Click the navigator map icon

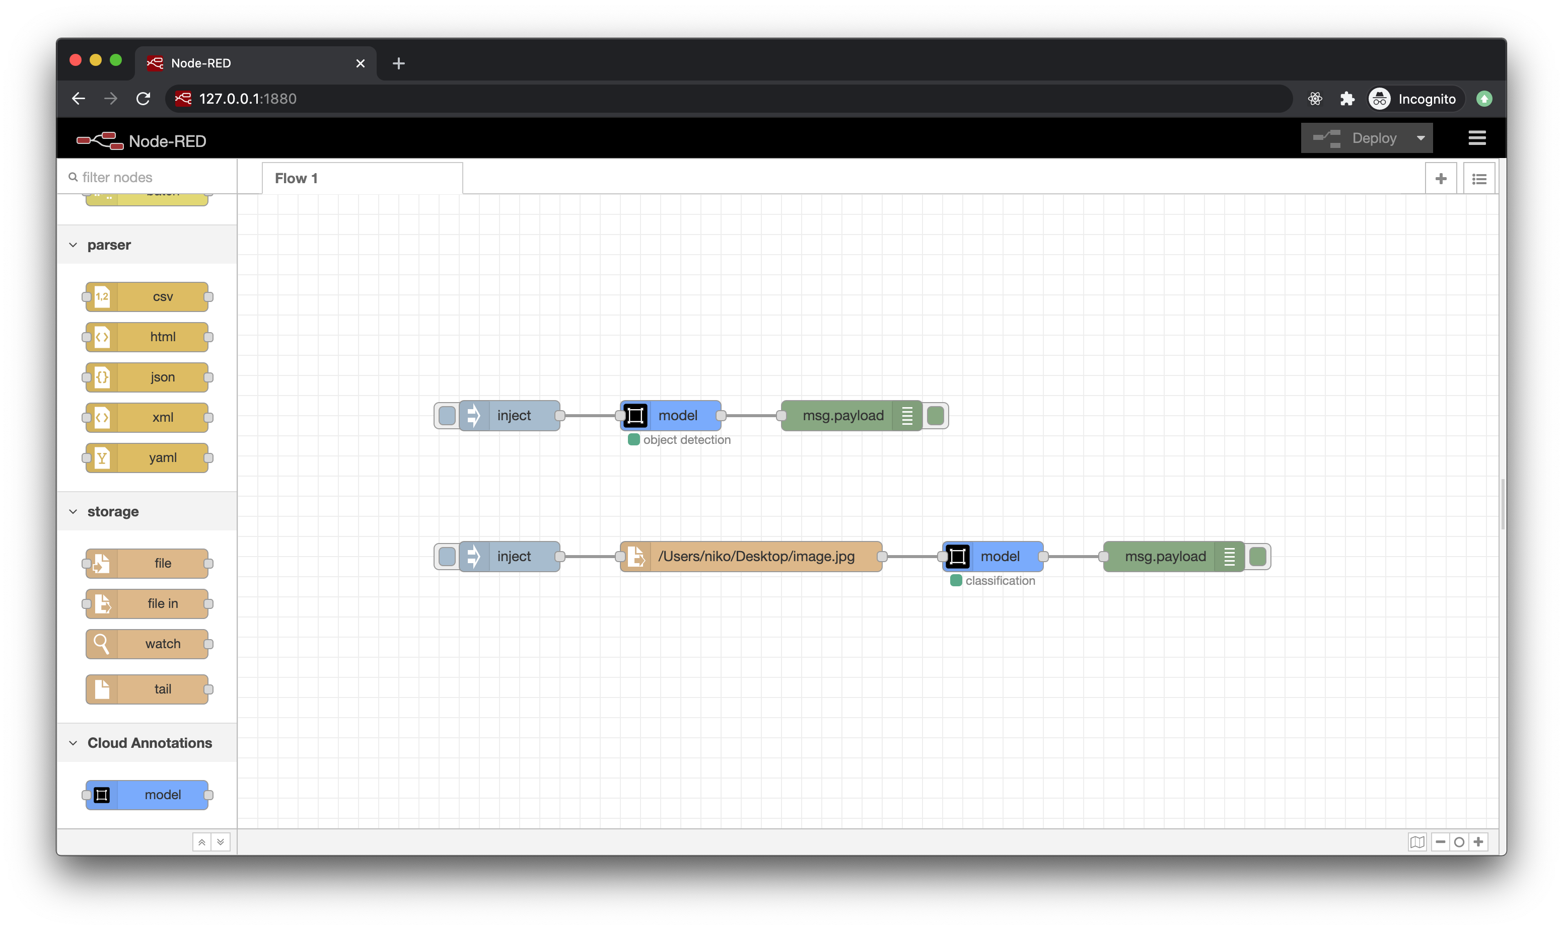[1417, 841]
